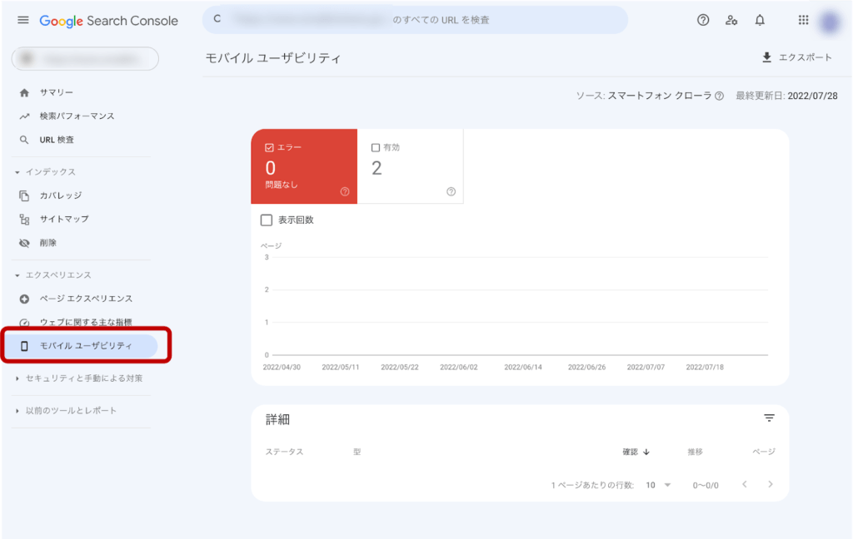This screenshot has width=853, height=539.
Task: Click the phone icon beside モバイル ユーザビリティ
Action: click(24, 346)
